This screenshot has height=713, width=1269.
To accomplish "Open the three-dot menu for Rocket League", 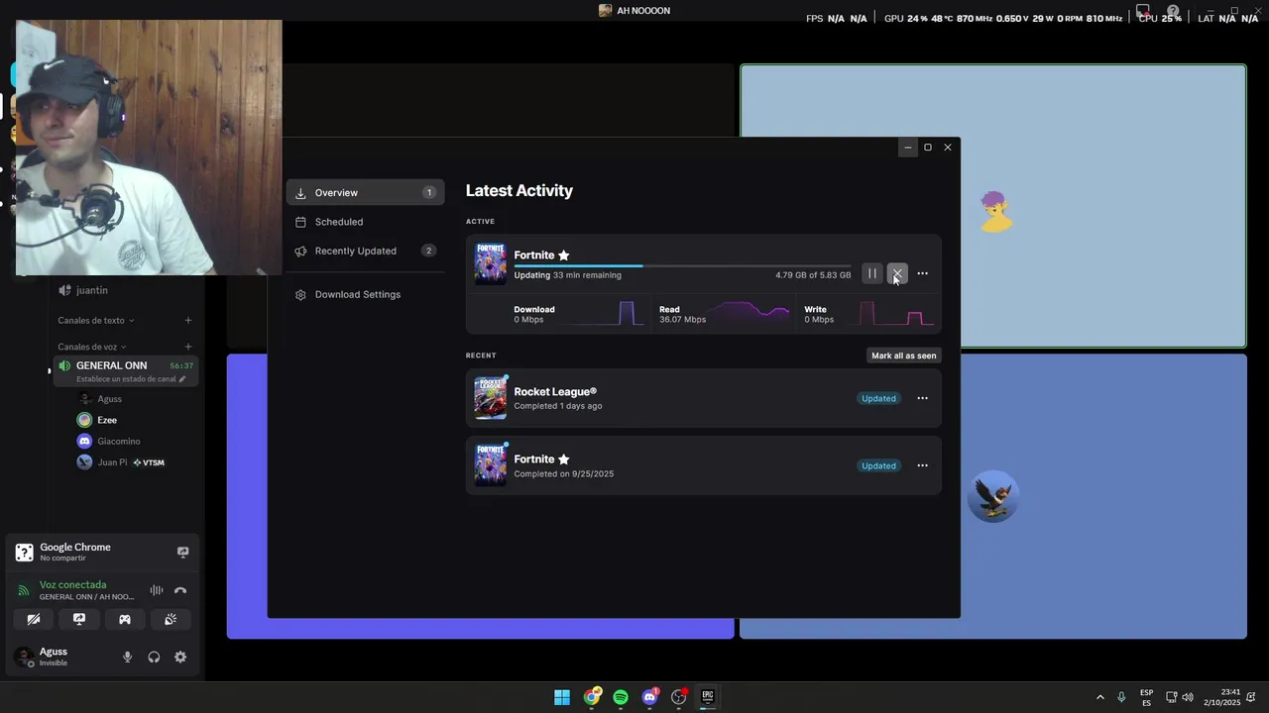I will point(922,398).
